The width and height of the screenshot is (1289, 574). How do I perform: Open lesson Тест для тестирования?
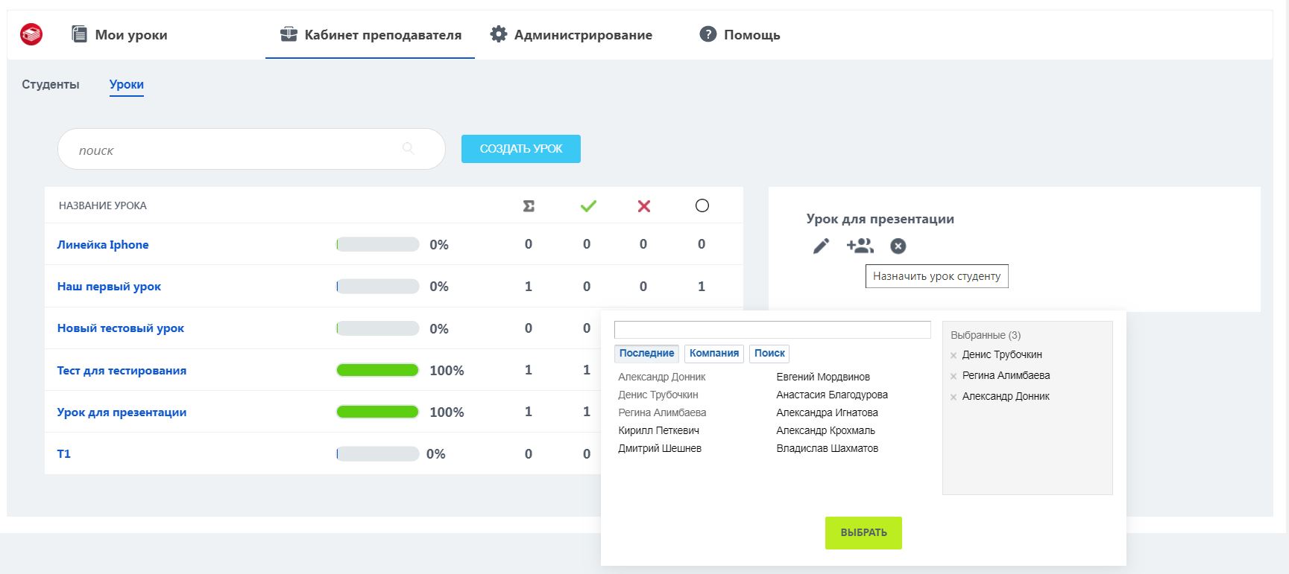tap(122, 370)
